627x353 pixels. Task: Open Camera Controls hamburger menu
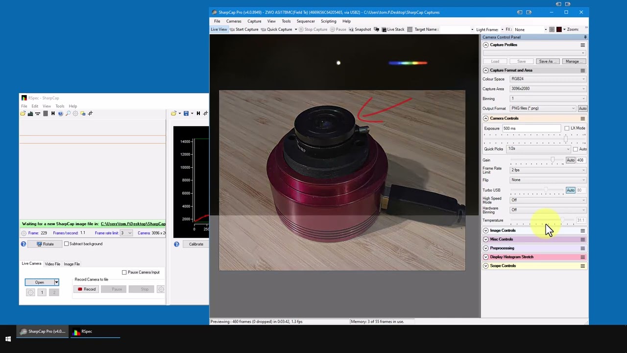coord(582,118)
